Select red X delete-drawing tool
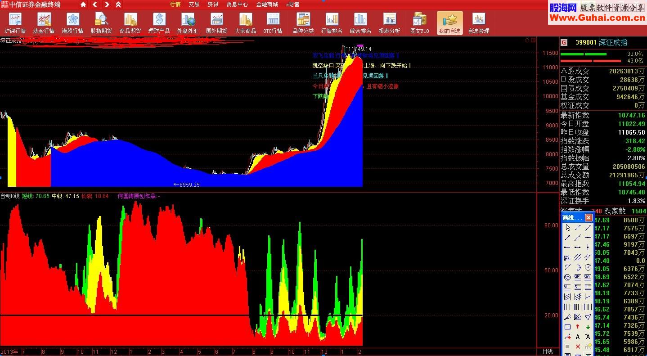Image resolution: width=647 pixels, height=356 pixels. 578,347
